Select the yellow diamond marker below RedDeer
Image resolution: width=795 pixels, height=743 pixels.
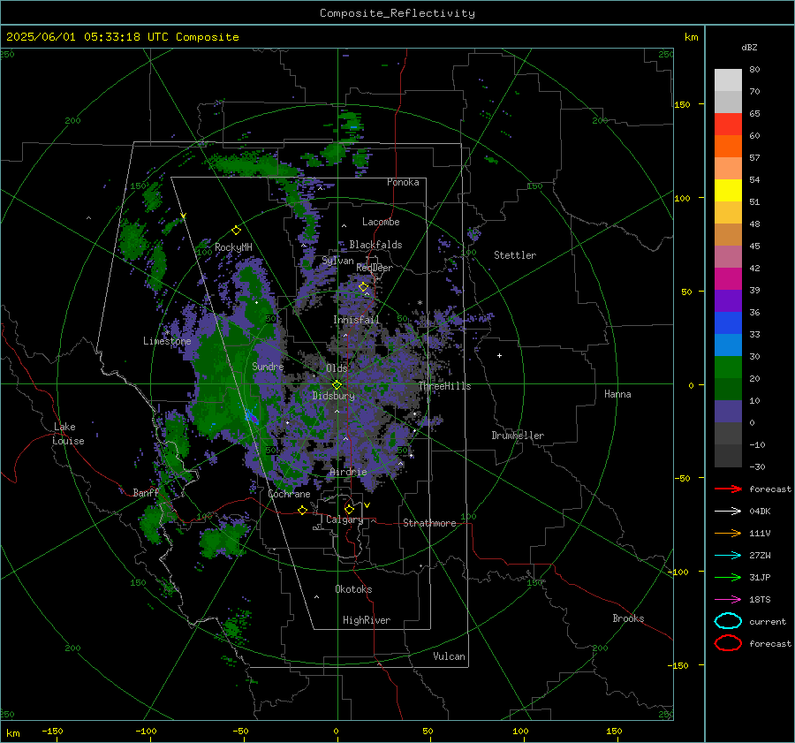pyautogui.click(x=363, y=287)
